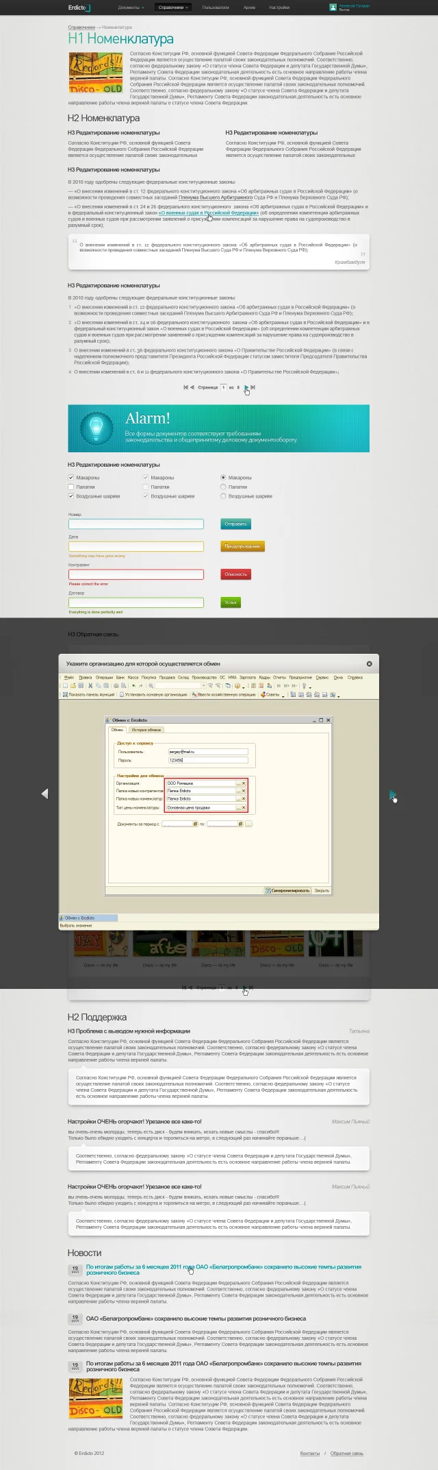
Task: Click the 'Закрыть' button in the Обмен dialog
Action: 322,891
